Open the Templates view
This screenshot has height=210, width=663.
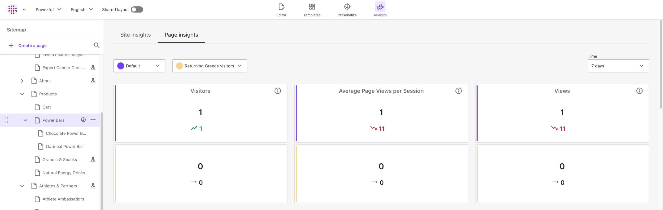(x=312, y=10)
